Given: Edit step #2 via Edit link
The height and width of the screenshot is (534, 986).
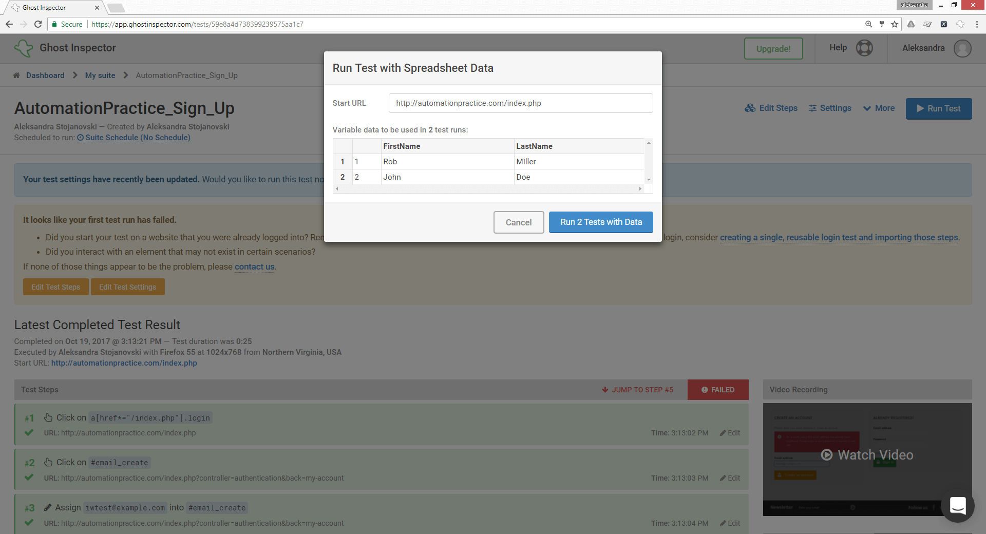Looking at the screenshot, I should 730,478.
